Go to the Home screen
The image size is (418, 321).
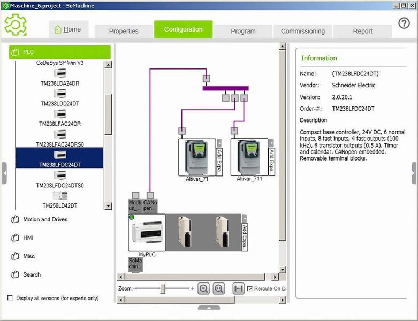coord(68,29)
